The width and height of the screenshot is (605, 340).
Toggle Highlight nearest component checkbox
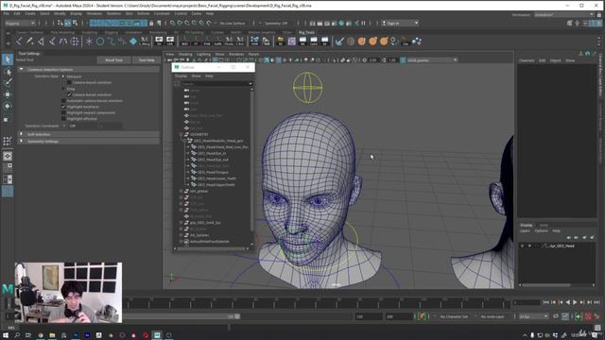coord(63,112)
